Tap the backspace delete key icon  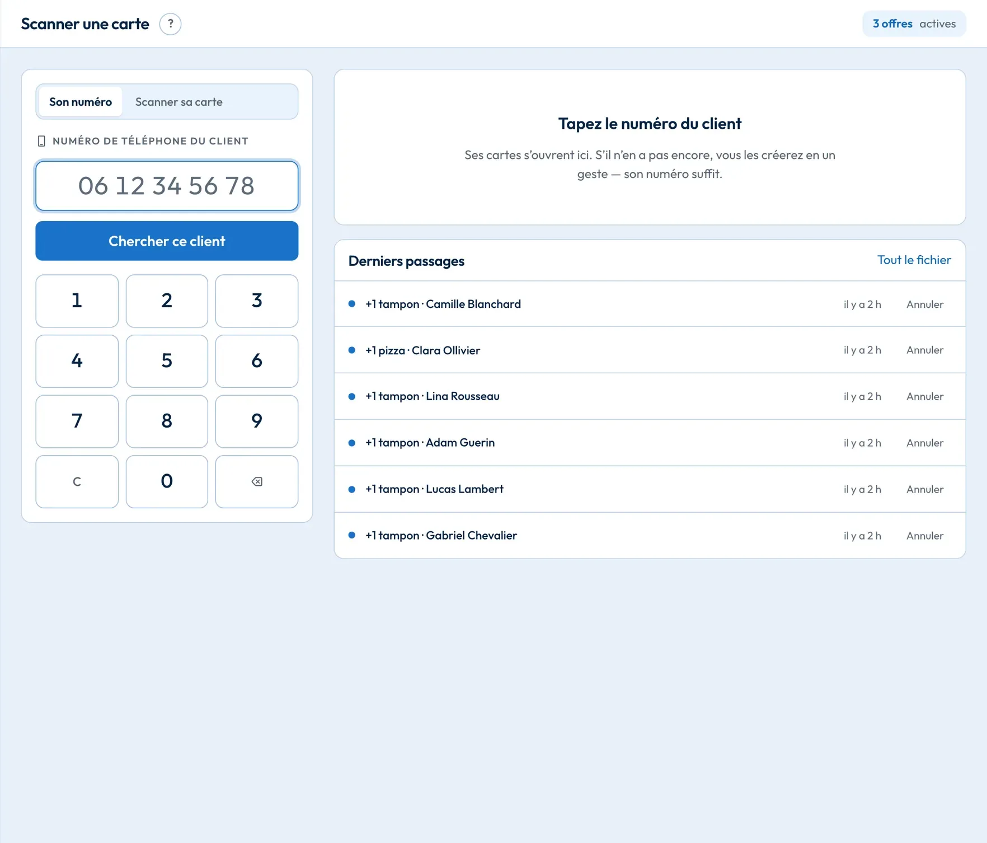point(257,481)
